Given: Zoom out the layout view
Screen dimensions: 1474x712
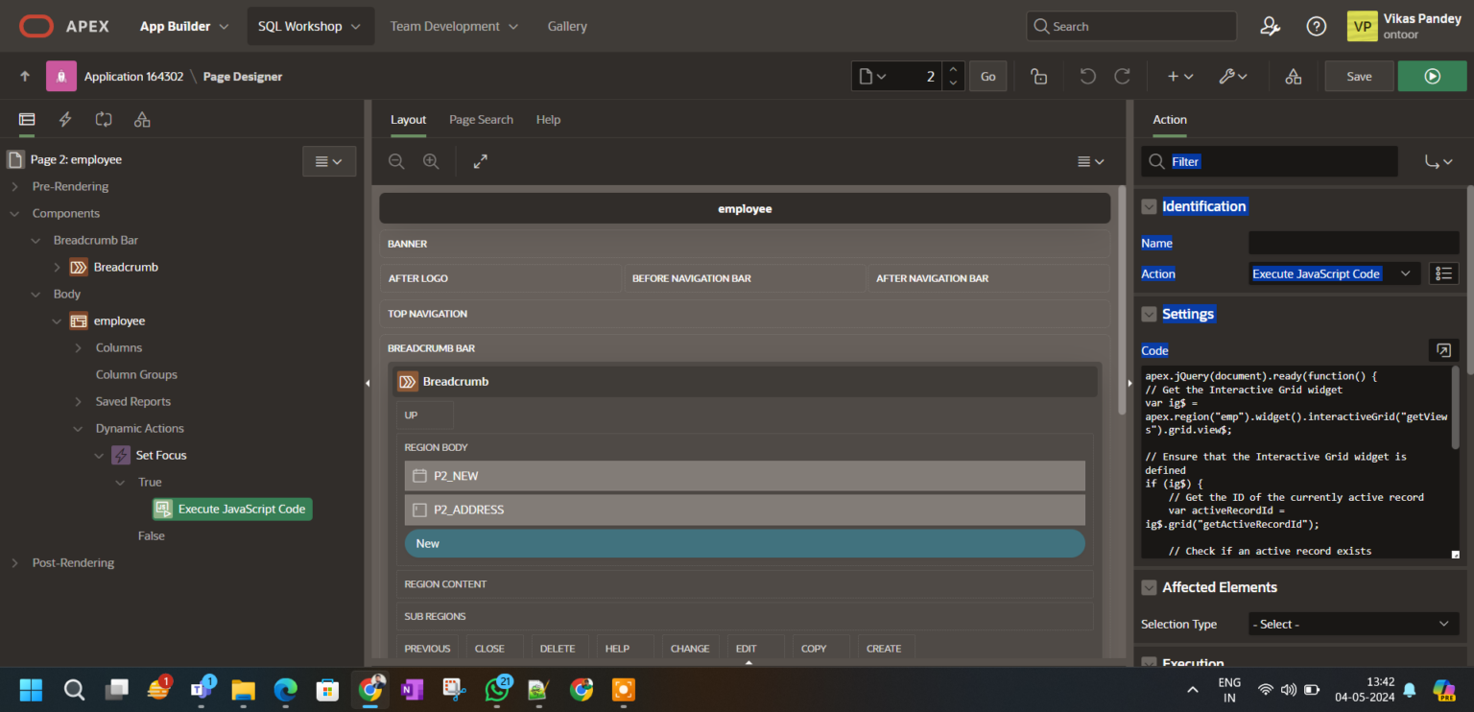Looking at the screenshot, I should [x=396, y=162].
